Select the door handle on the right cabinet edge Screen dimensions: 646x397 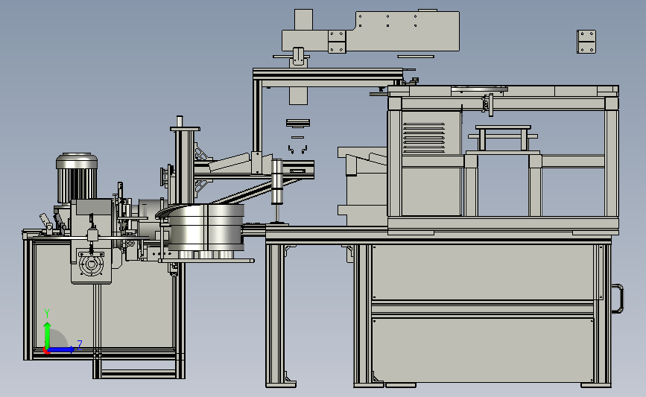(x=617, y=299)
